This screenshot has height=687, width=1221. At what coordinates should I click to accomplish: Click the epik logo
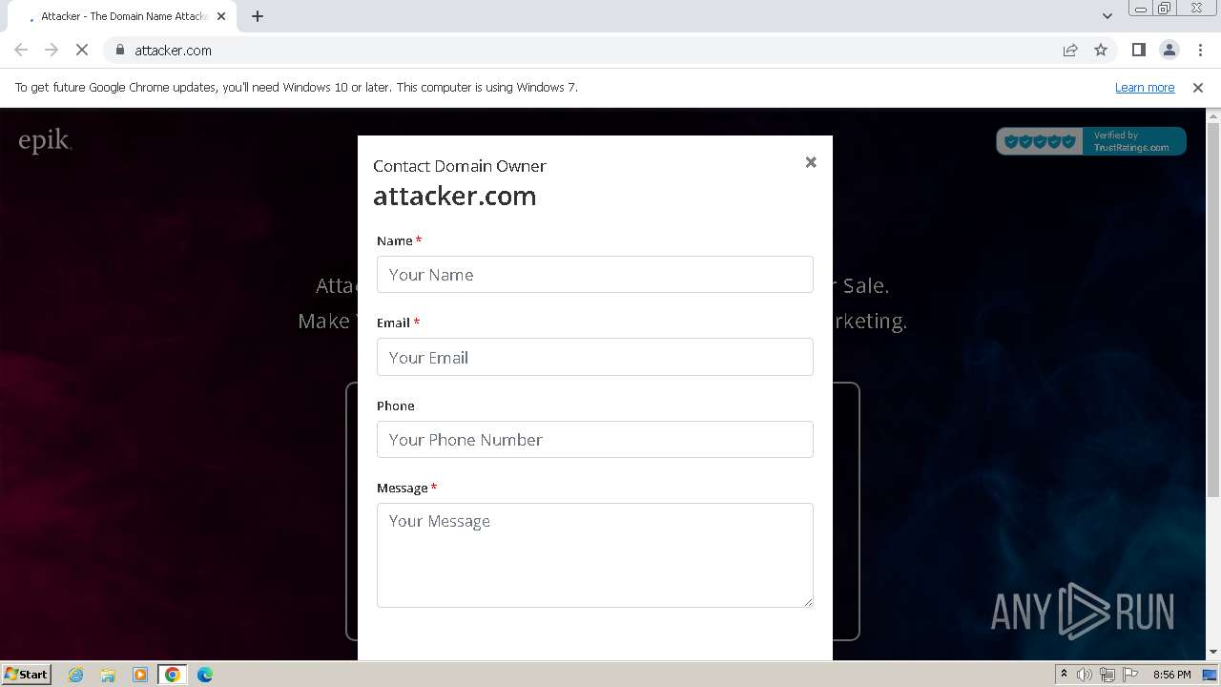point(45,141)
